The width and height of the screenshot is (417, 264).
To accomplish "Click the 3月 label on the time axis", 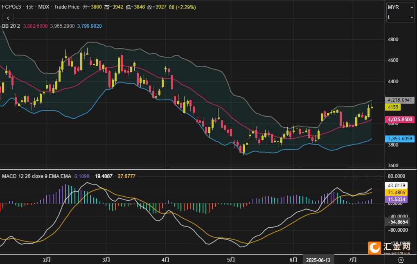I will click(106, 260).
